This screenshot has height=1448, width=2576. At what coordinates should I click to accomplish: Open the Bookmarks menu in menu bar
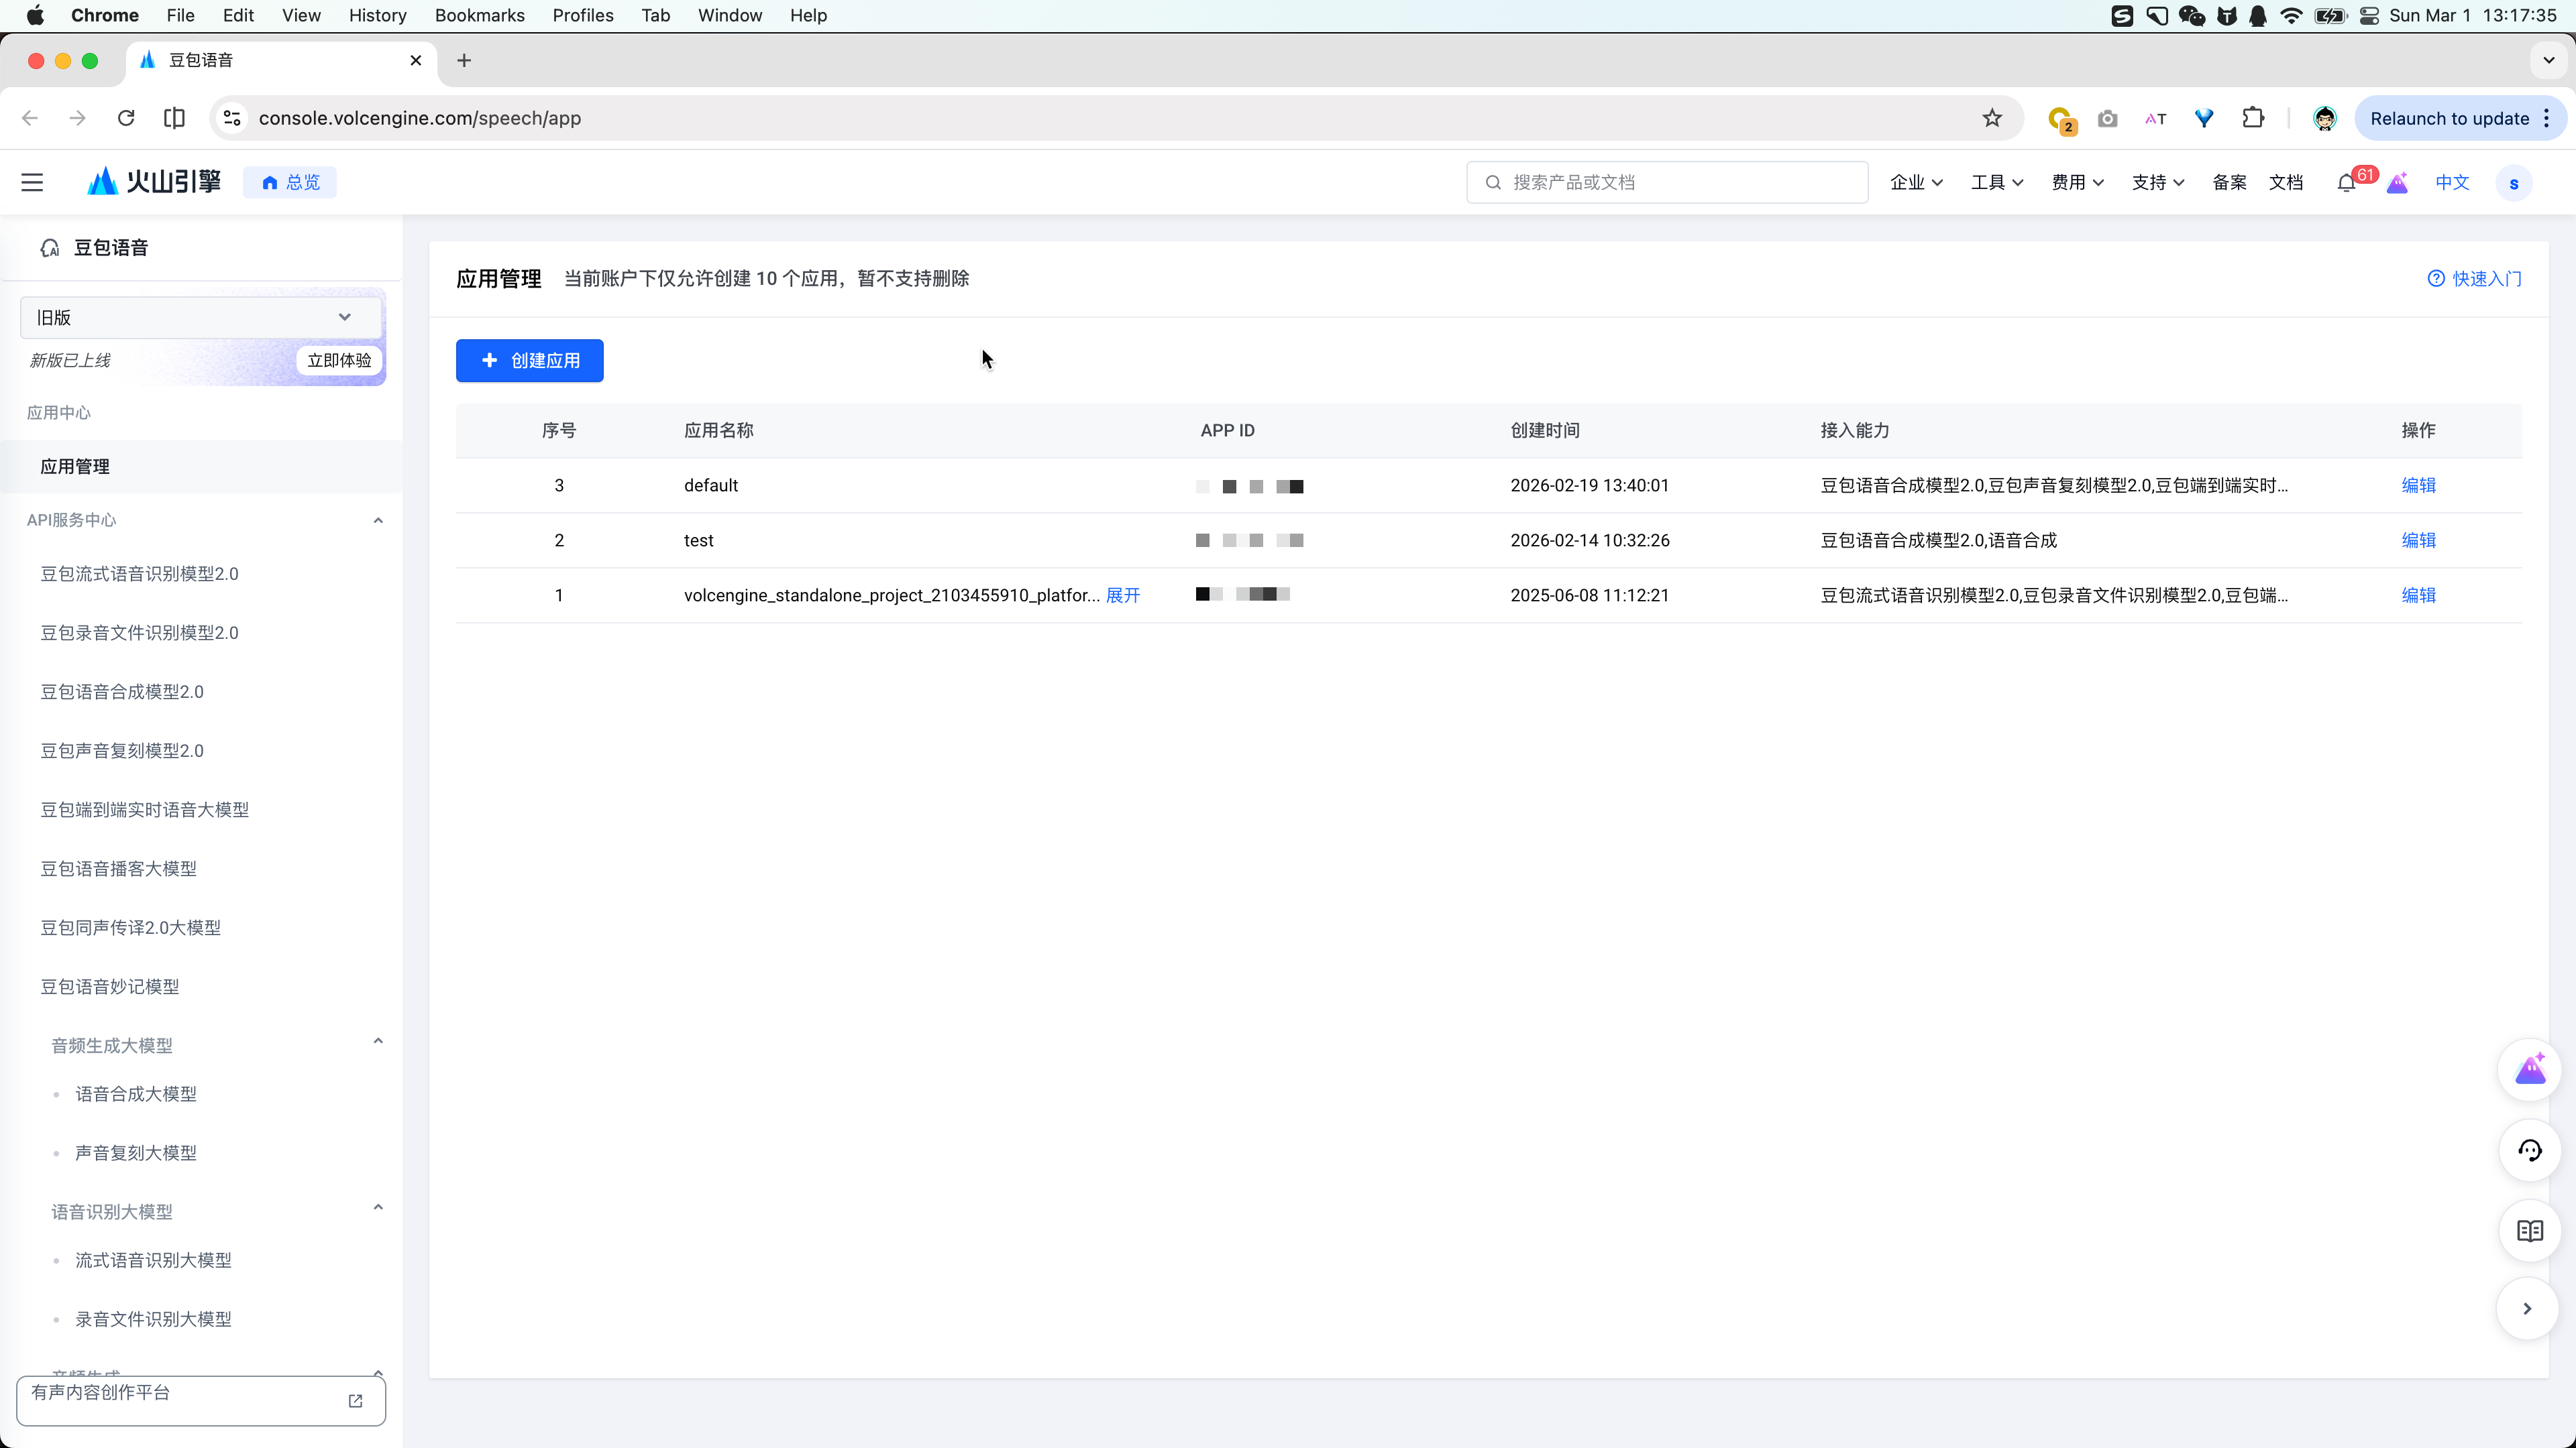tap(479, 15)
